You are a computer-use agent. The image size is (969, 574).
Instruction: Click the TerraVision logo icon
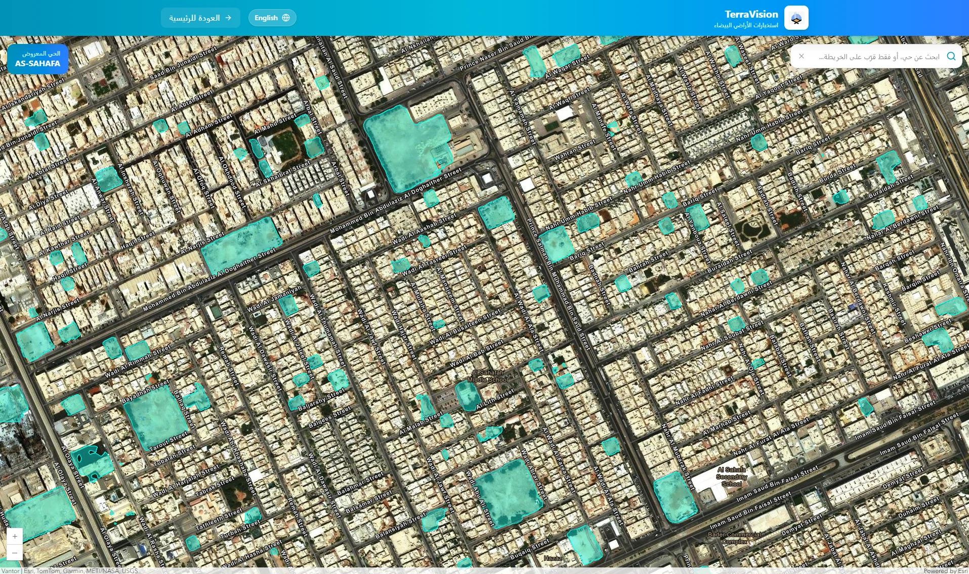(796, 18)
